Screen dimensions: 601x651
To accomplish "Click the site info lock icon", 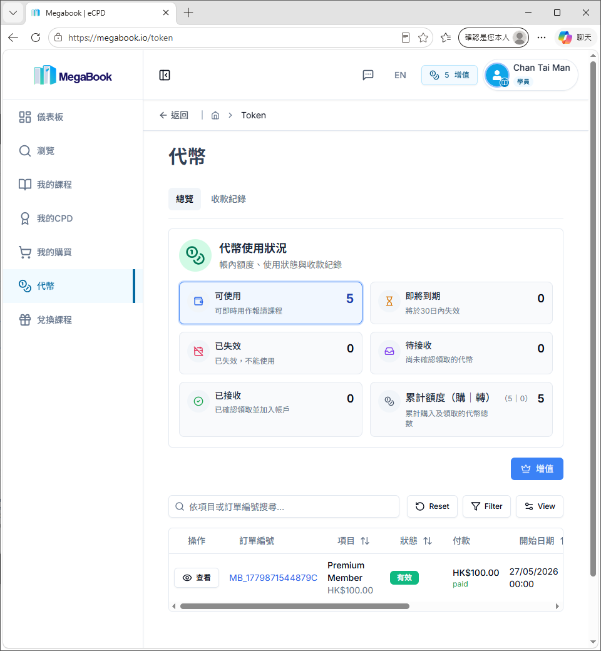I will click(59, 38).
